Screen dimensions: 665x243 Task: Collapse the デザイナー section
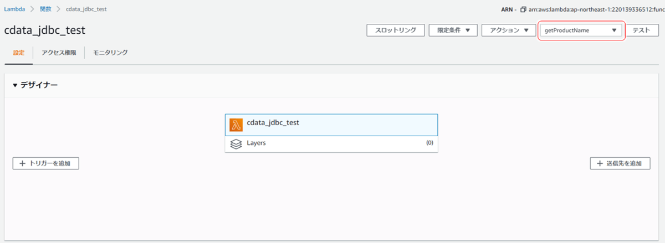click(15, 86)
